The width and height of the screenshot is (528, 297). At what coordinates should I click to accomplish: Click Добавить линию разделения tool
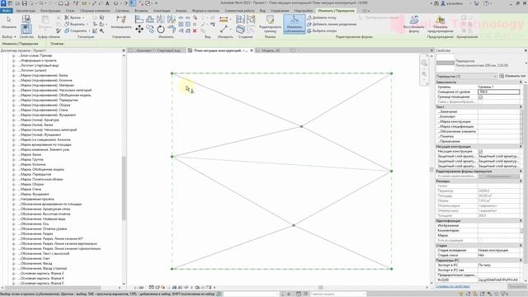pos(332,24)
